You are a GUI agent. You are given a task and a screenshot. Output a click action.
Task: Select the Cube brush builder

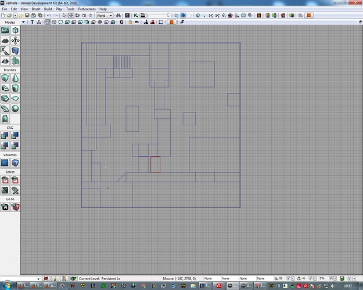click(5, 78)
